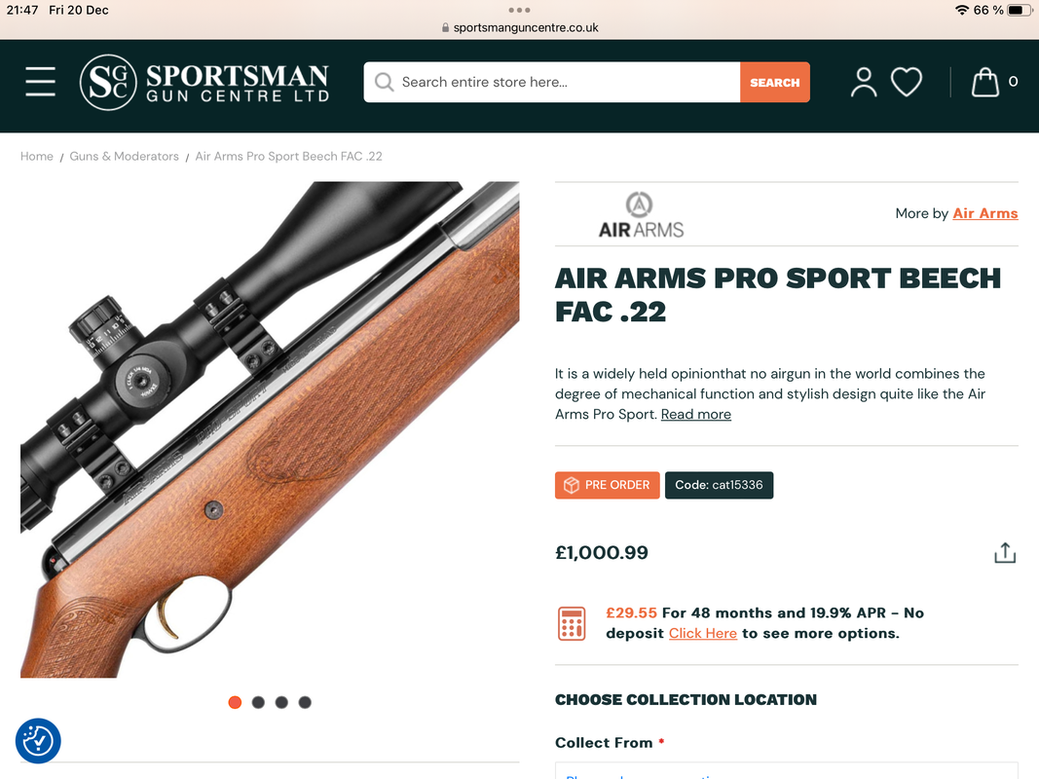Expand the Collect From dropdown
The image size is (1039, 779).
pos(787,771)
